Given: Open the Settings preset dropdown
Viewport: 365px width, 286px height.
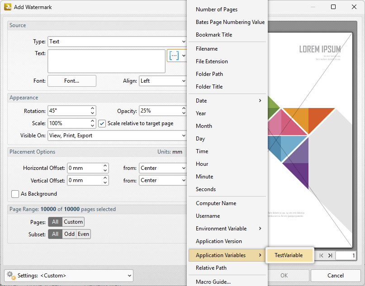Looking at the screenshot, I should tap(69, 276).
